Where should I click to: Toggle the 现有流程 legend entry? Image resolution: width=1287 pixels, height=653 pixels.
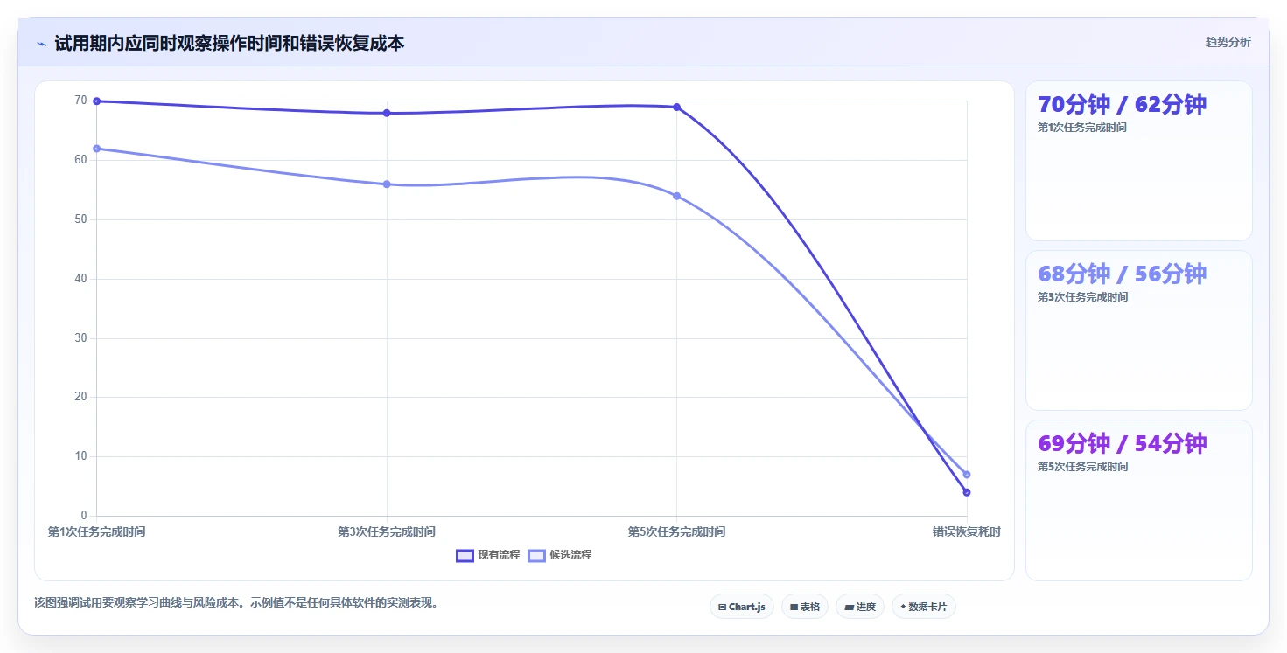coord(488,555)
